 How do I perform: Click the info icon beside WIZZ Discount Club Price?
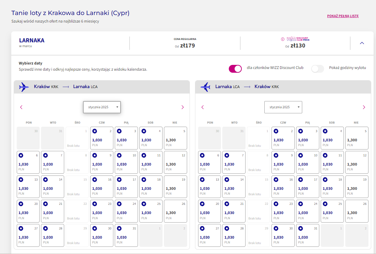283,39
